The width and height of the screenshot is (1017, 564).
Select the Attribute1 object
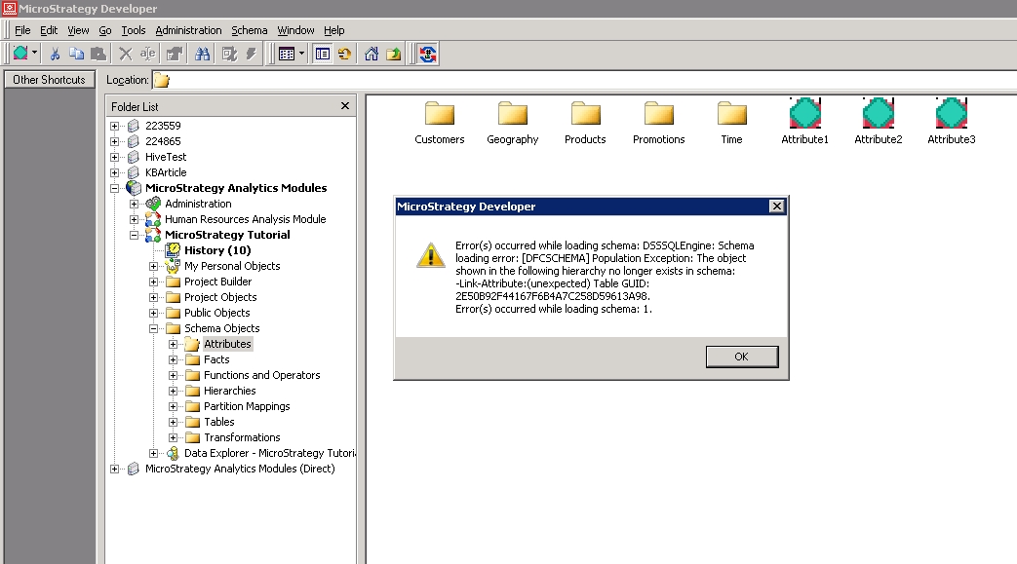point(803,112)
